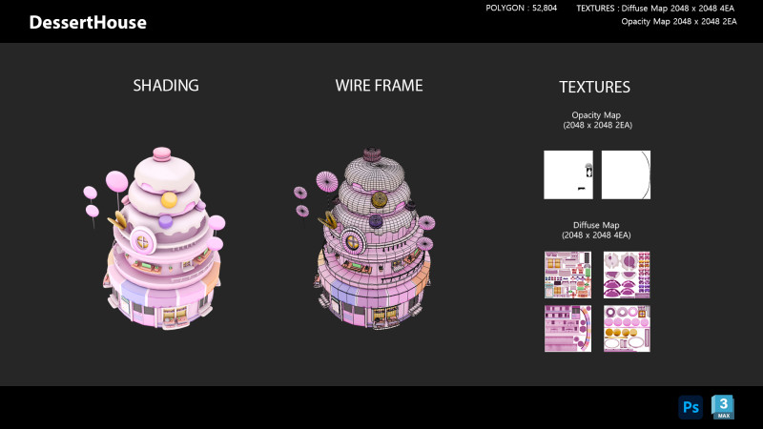This screenshot has height=429, width=763.
Task: Click the POLYGON : 52,804 label
Action: point(522,9)
